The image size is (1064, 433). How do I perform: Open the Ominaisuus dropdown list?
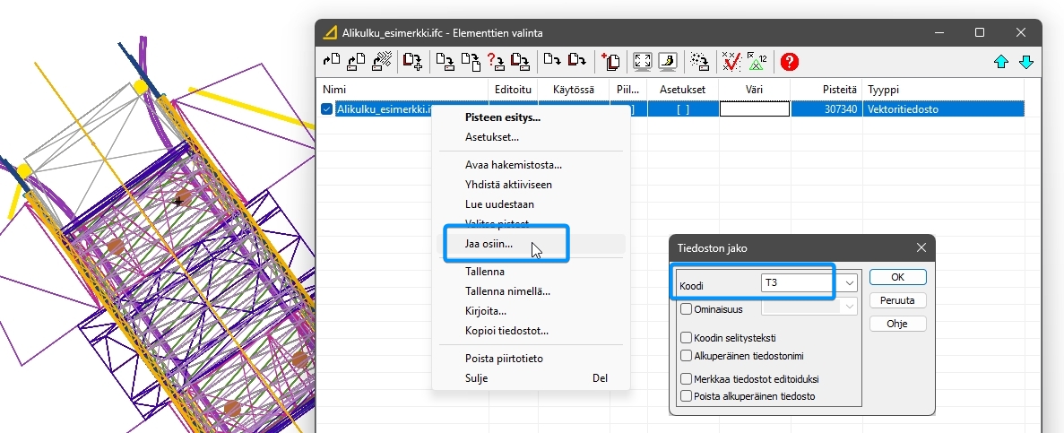(849, 308)
